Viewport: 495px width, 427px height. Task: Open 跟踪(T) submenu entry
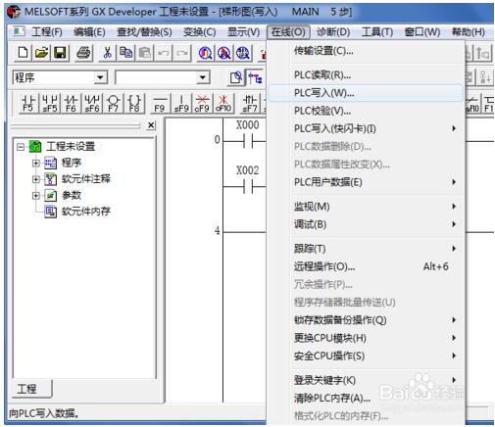pyautogui.click(x=366, y=249)
